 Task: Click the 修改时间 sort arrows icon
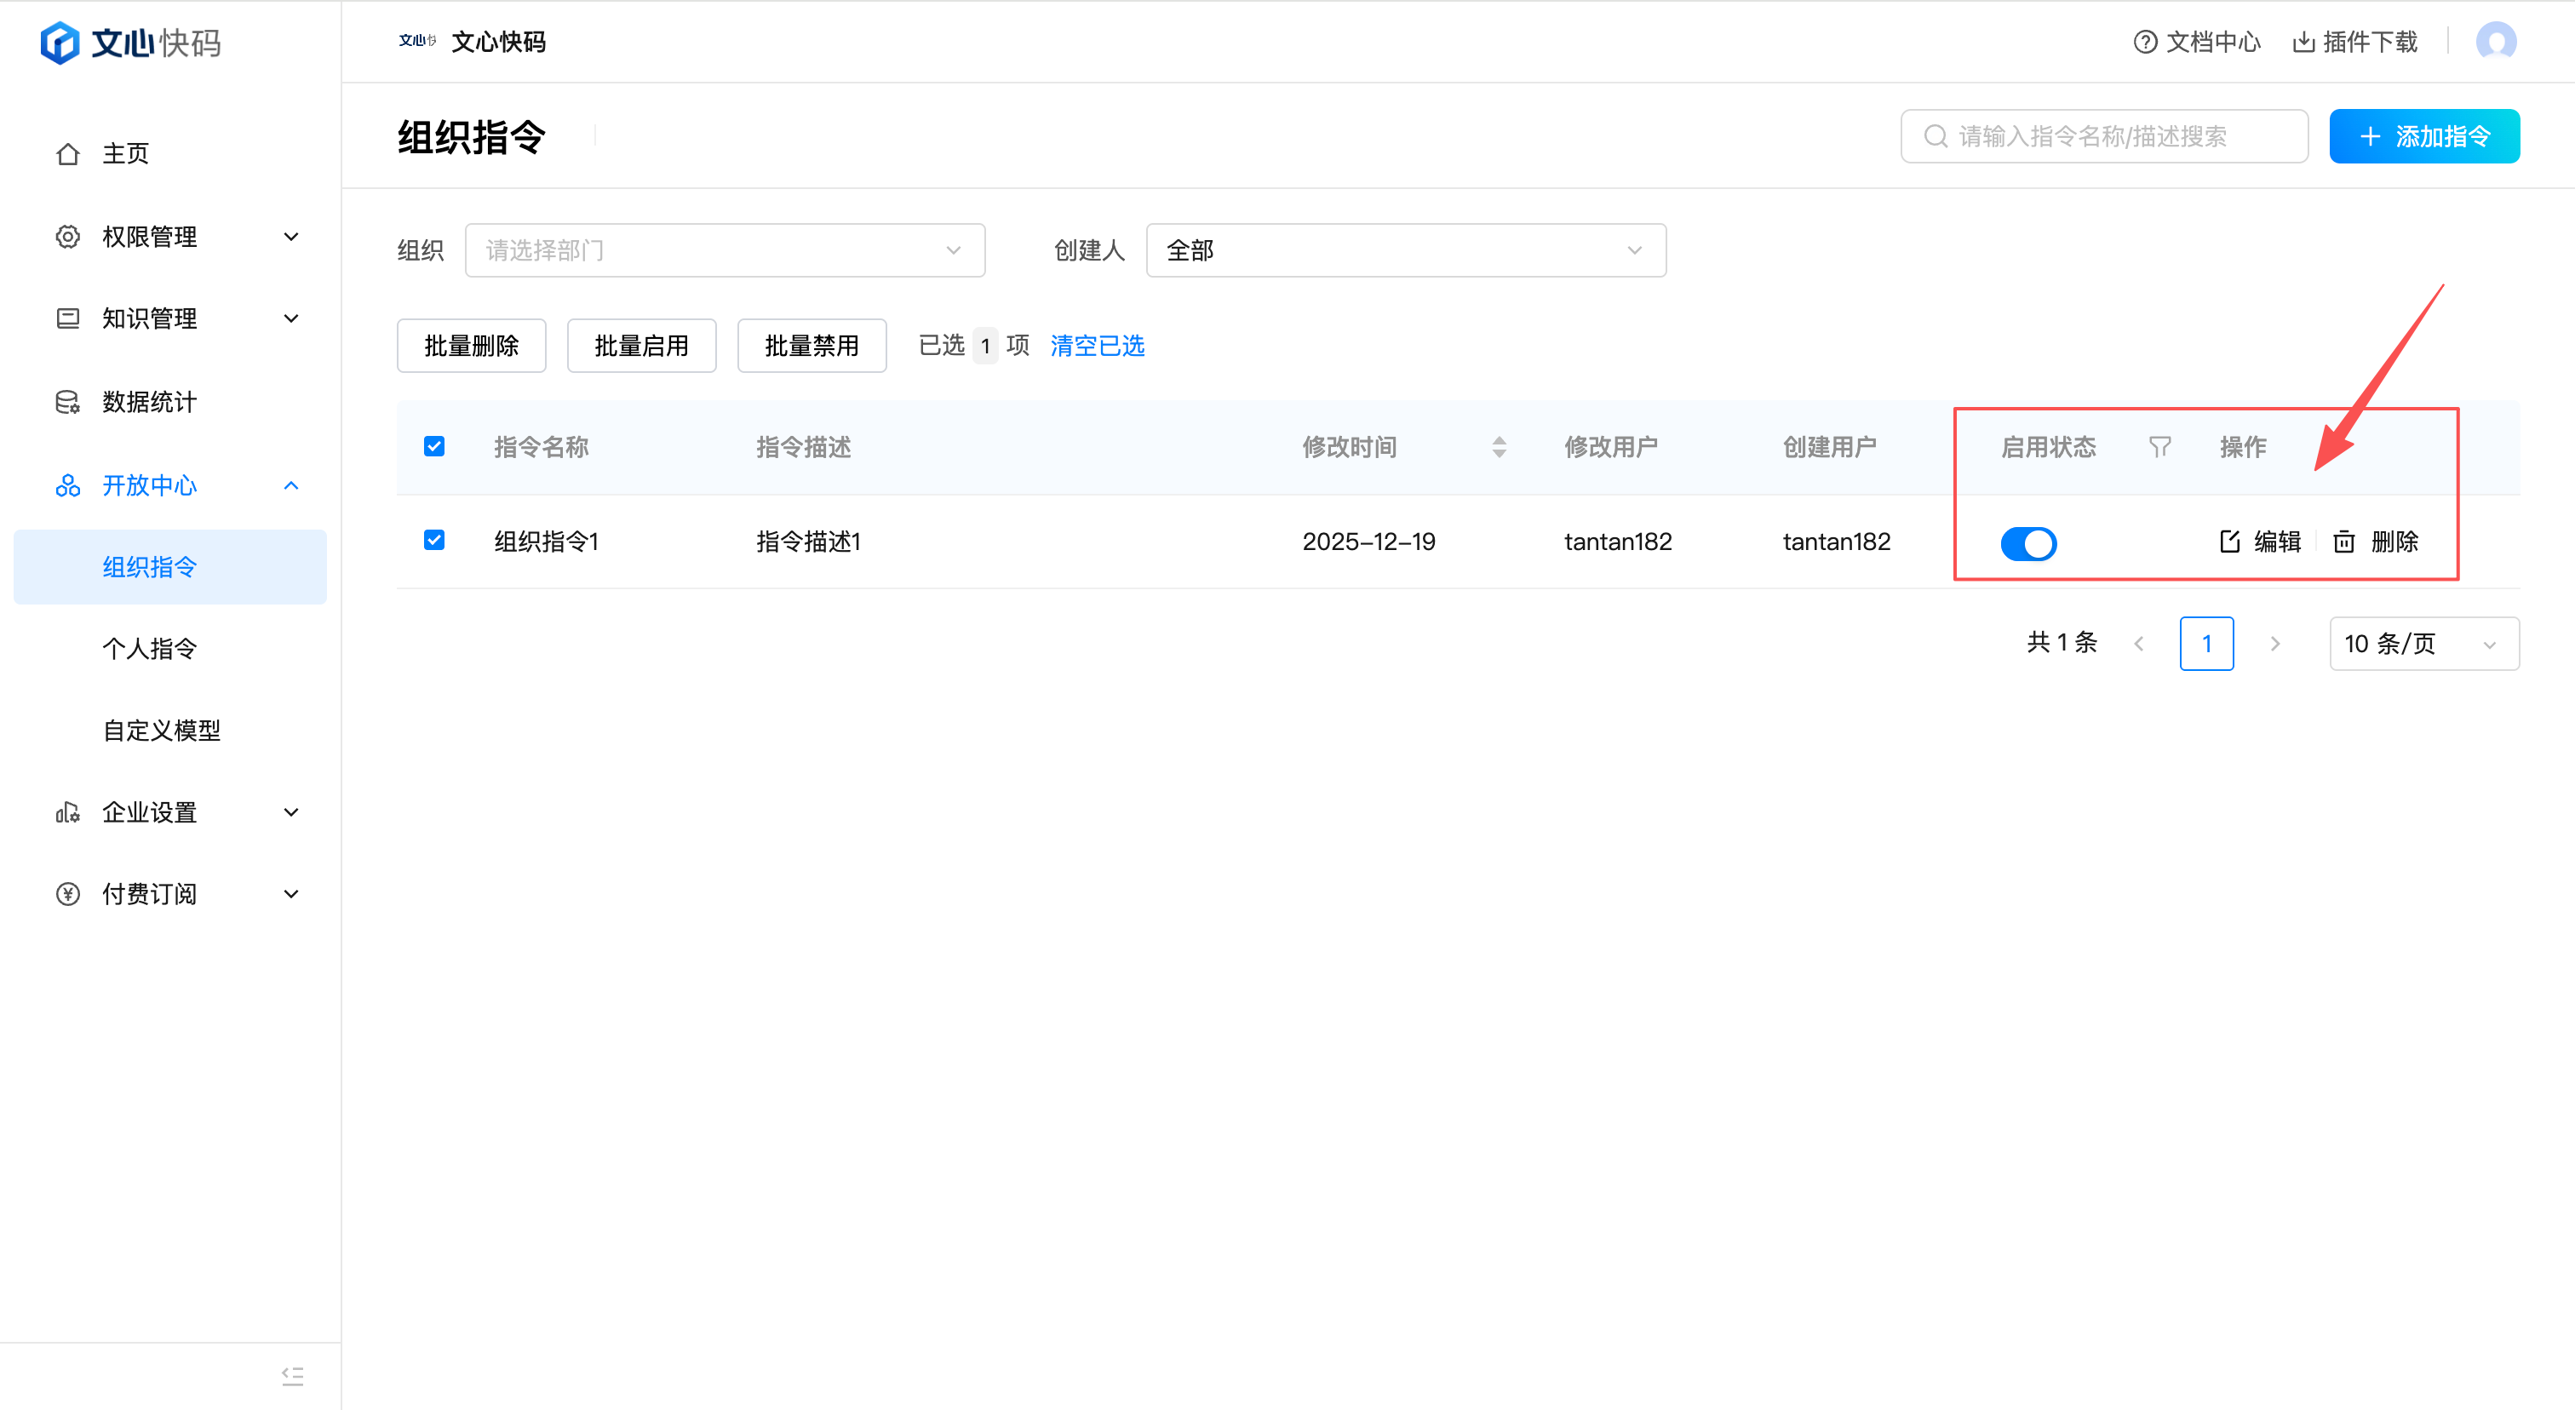pyautogui.click(x=1499, y=447)
